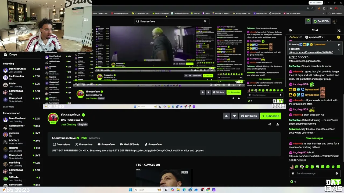The height and width of the screenshot is (193, 344).
Task: Open finessefave's Instagram link
Action: pyautogui.click(x=61, y=144)
